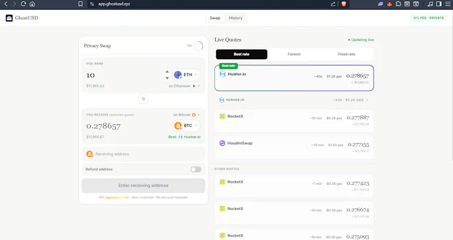Click the GhostUSD logo
Screen dimensions: 453x240
click(22, 18)
